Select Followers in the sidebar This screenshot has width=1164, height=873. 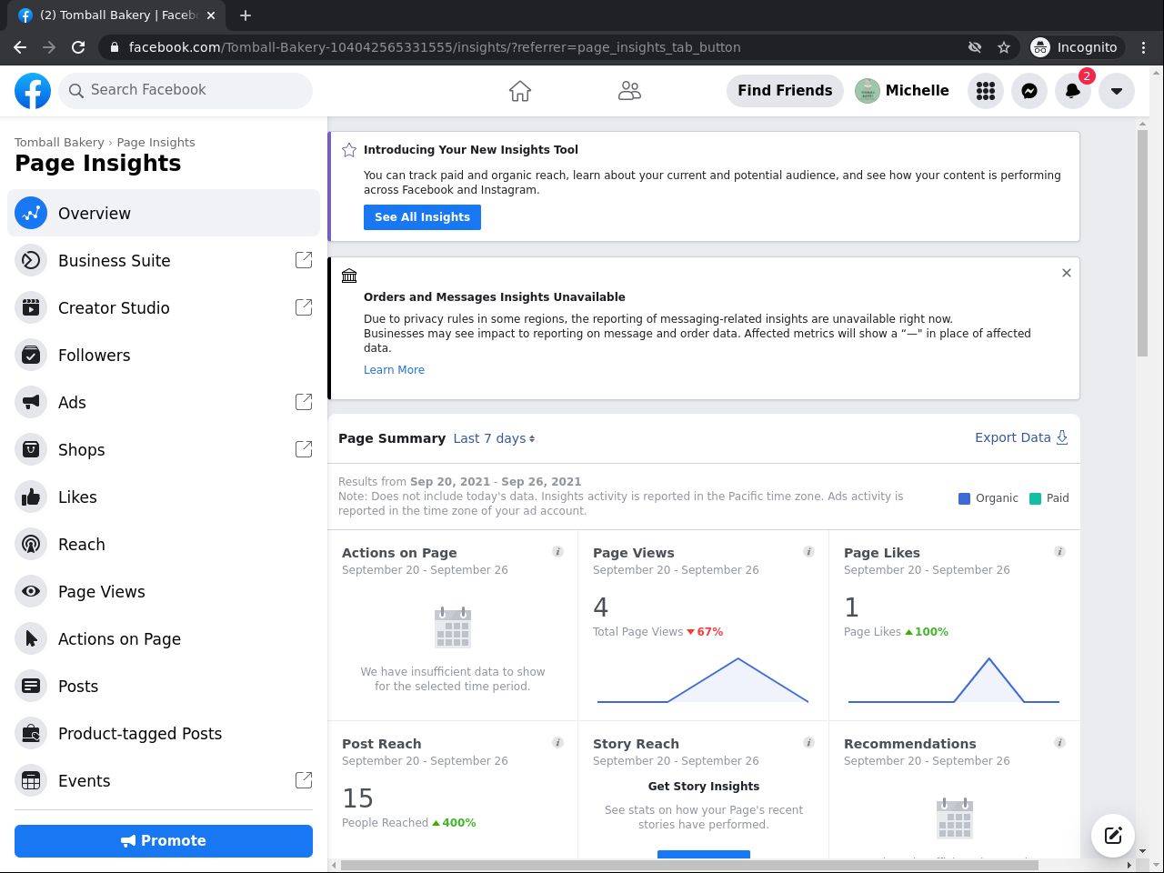[x=95, y=356]
